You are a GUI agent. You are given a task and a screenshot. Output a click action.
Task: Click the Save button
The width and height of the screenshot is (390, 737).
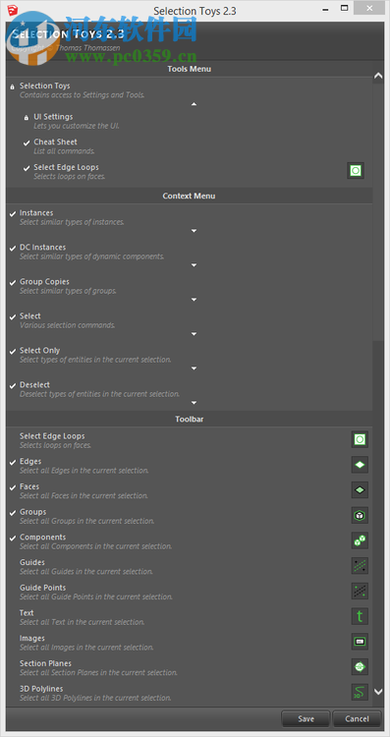coord(306,718)
